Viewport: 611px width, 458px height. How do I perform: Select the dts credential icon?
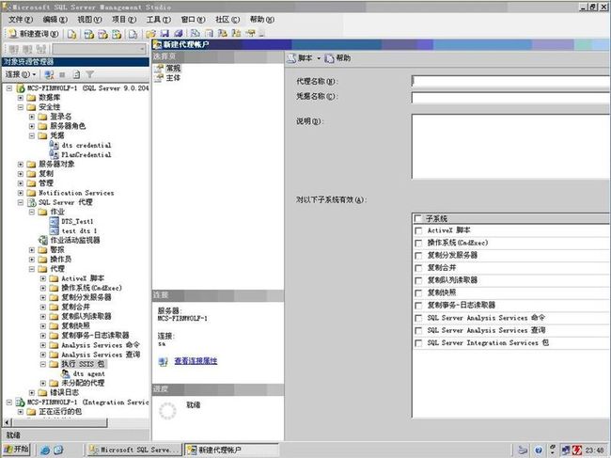click(x=55, y=145)
